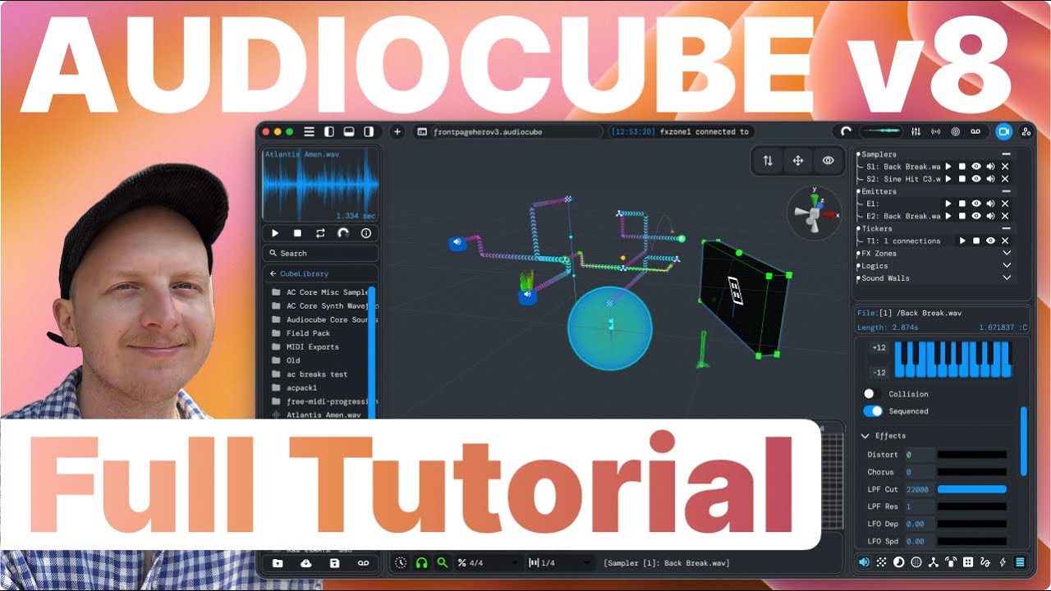Select the move arrows viewport tool

(797, 161)
